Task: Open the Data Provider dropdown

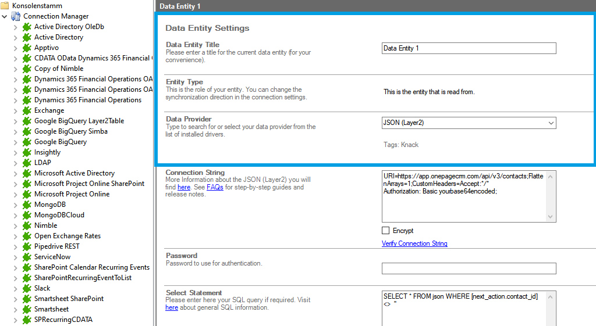Action: tap(551, 123)
